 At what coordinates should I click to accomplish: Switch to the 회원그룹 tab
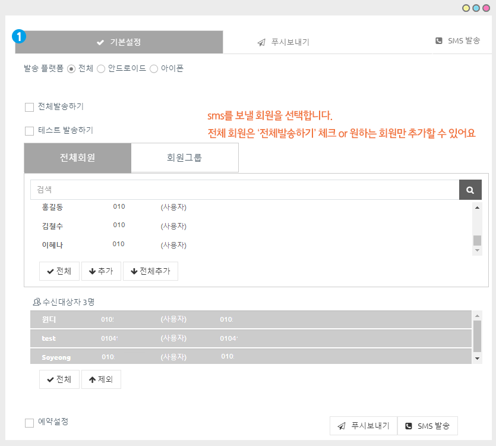click(184, 158)
